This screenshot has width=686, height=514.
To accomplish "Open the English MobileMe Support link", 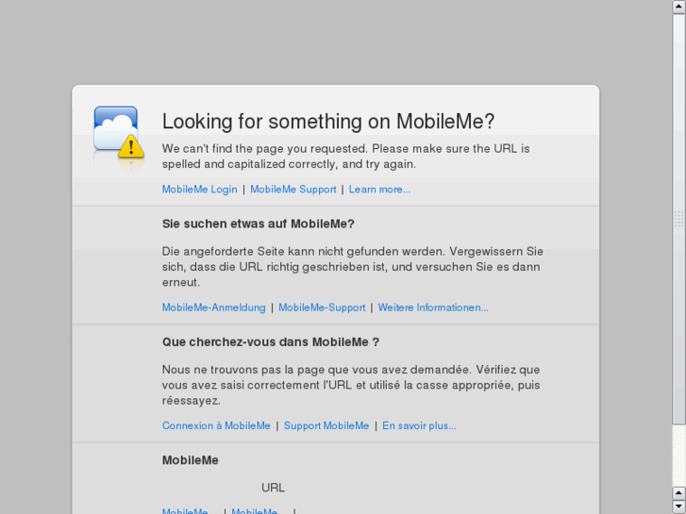I will (x=293, y=190).
